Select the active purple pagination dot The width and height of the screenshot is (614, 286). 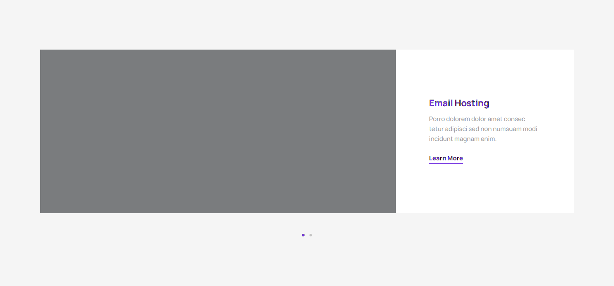click(x=303, y=235)
